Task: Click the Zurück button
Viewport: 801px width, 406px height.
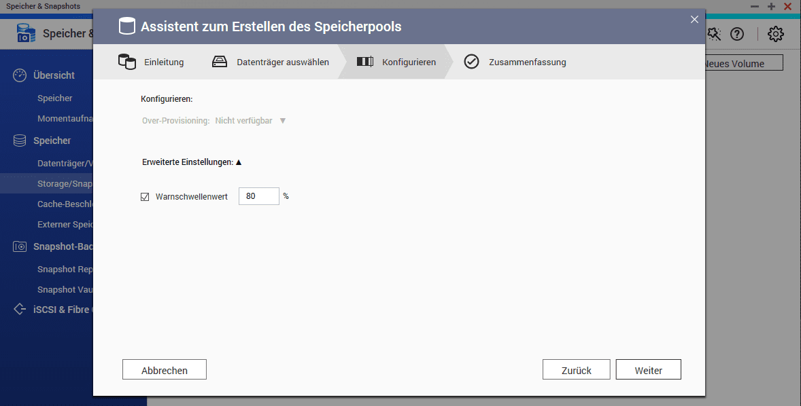Action: tap(576, 370)
